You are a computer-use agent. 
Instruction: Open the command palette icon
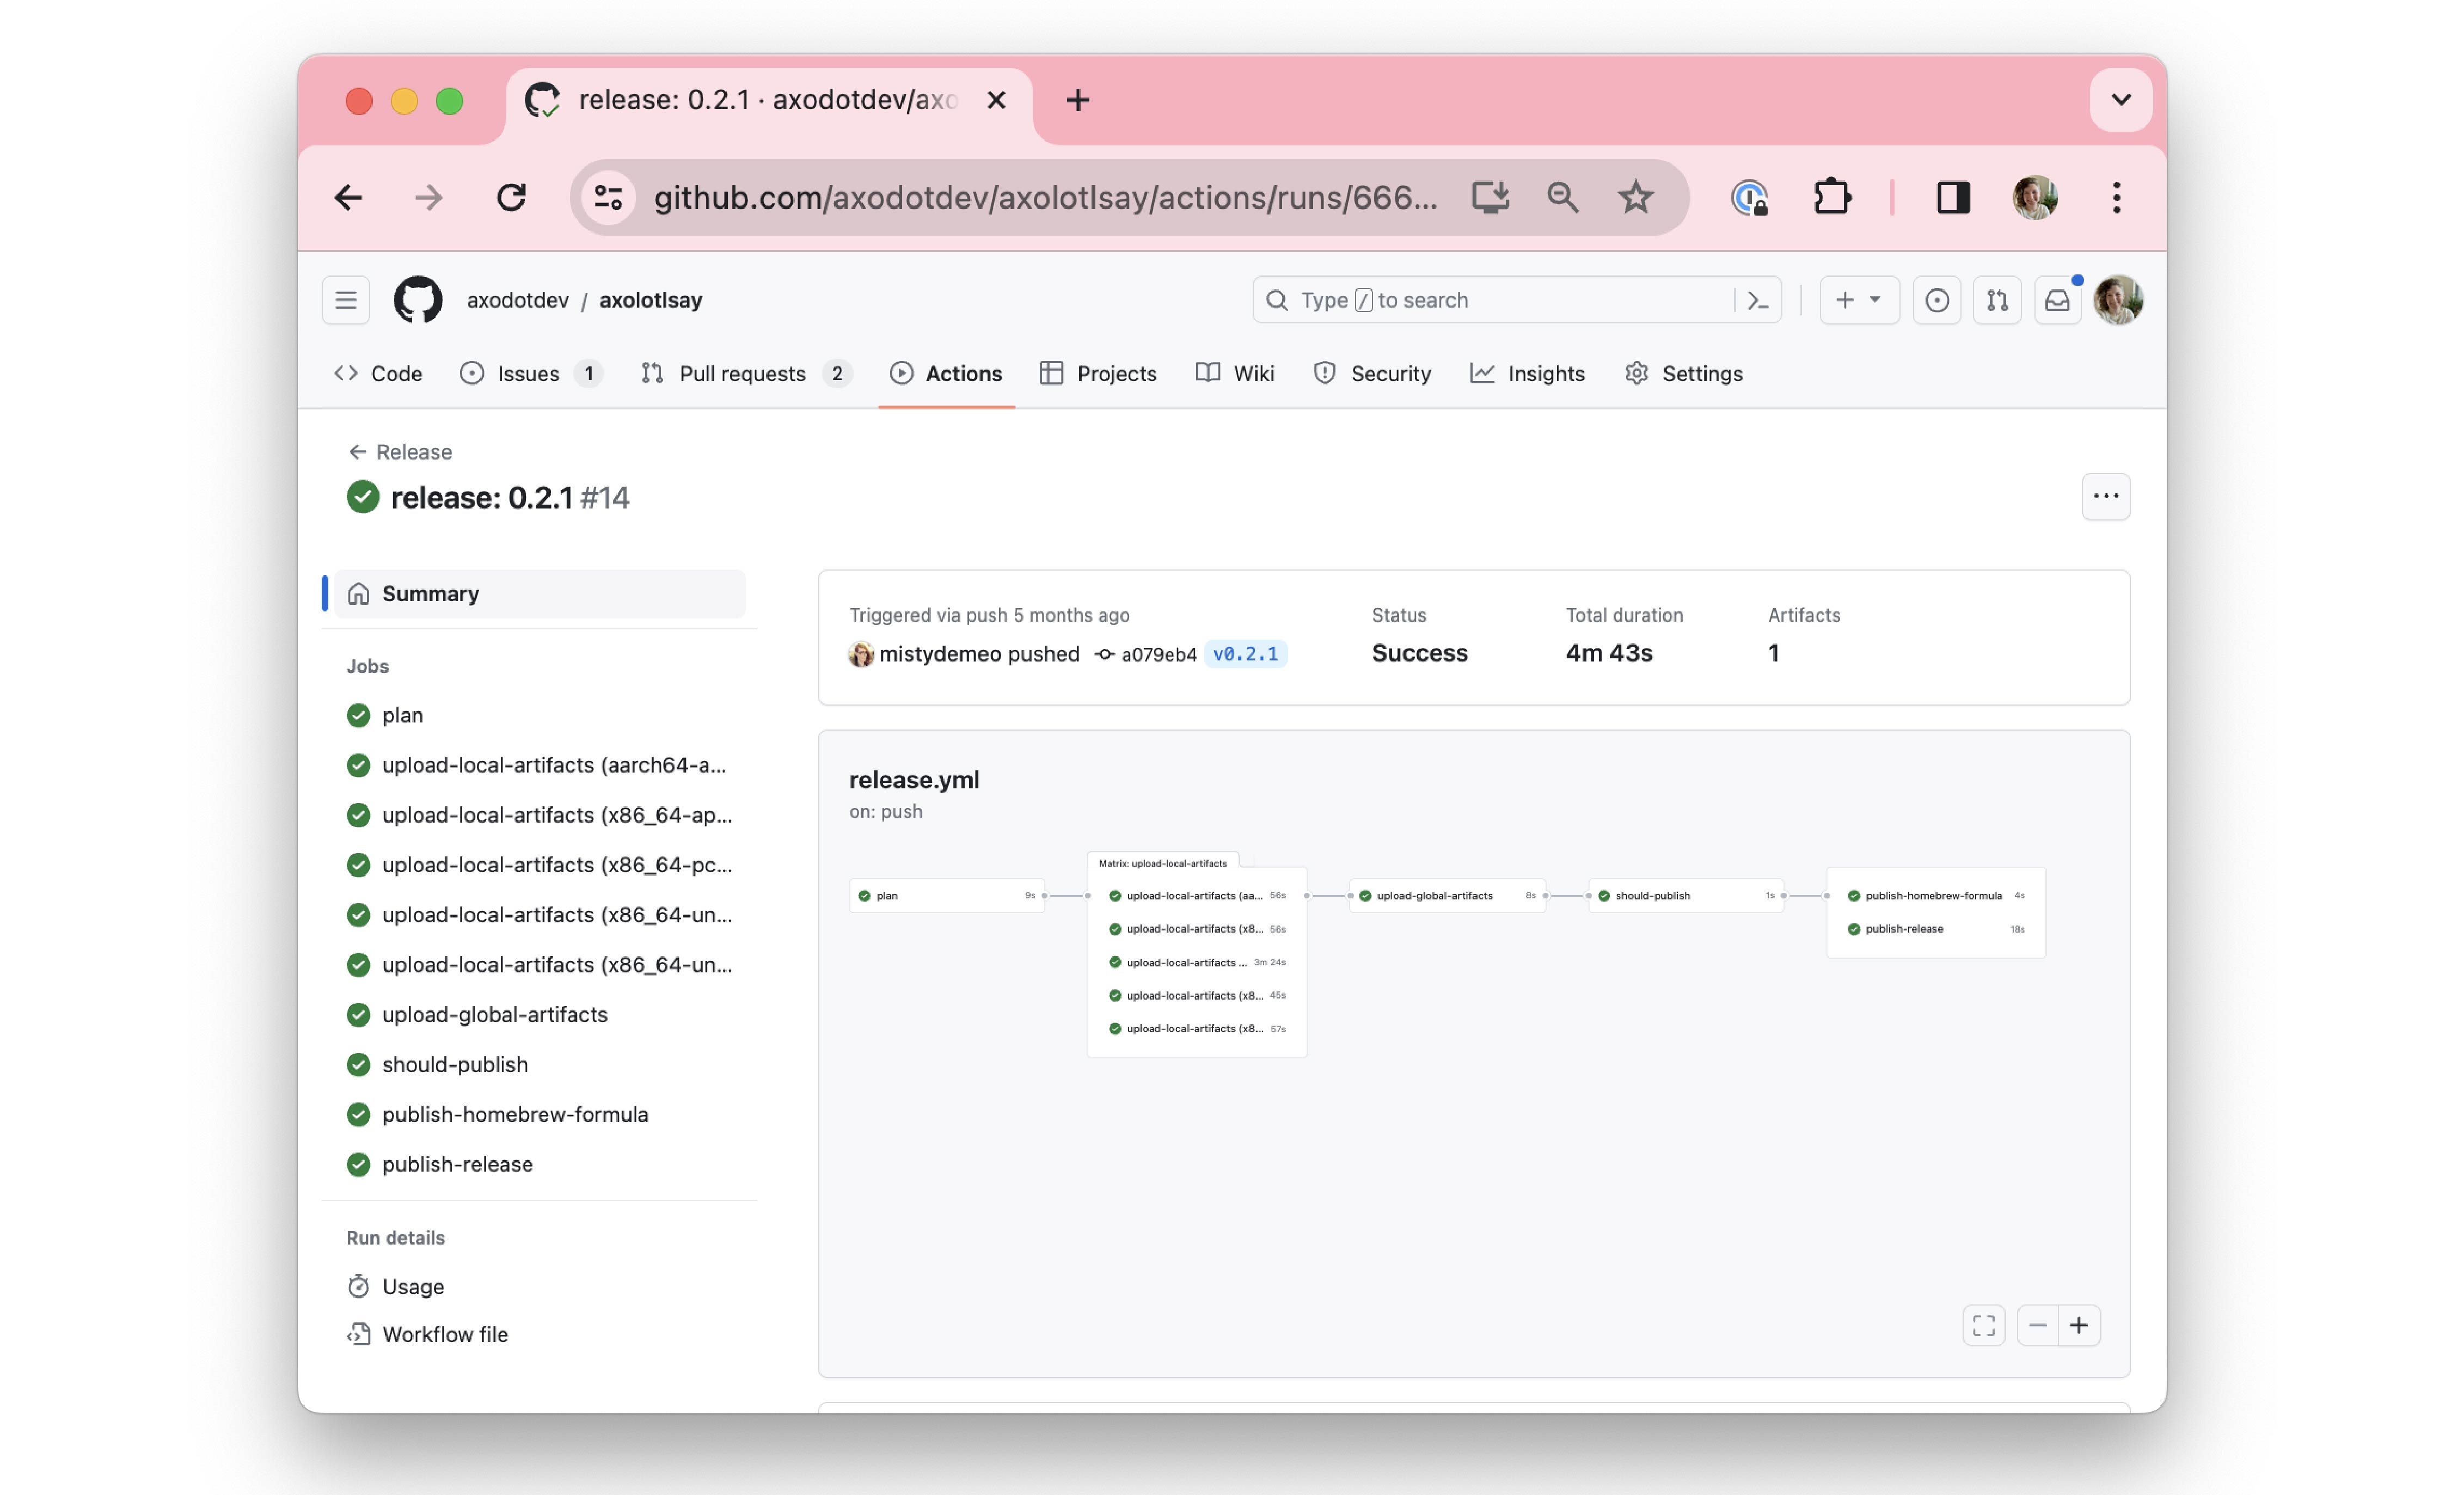pyautogui.click(x=1757, y=300)
